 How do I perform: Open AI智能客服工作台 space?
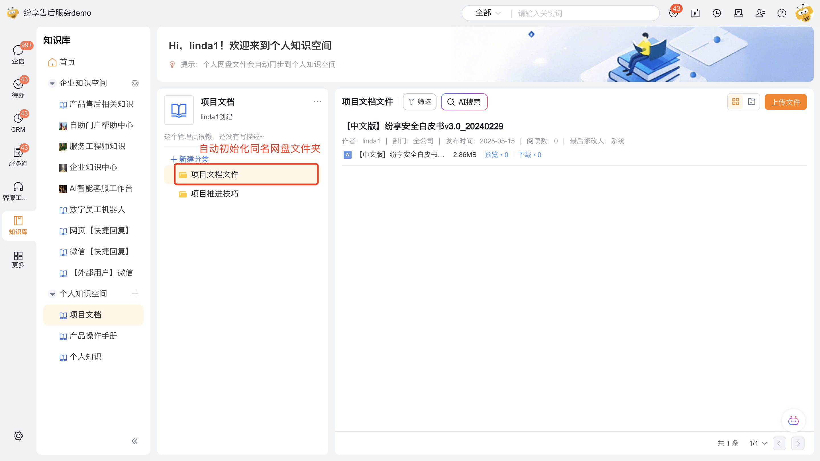96,188
